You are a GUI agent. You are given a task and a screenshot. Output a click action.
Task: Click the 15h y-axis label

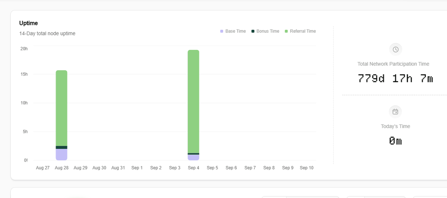[x=24, y=74]
